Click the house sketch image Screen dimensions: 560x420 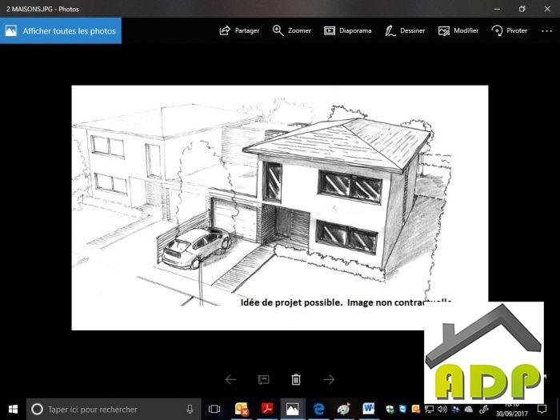(264, 200)
